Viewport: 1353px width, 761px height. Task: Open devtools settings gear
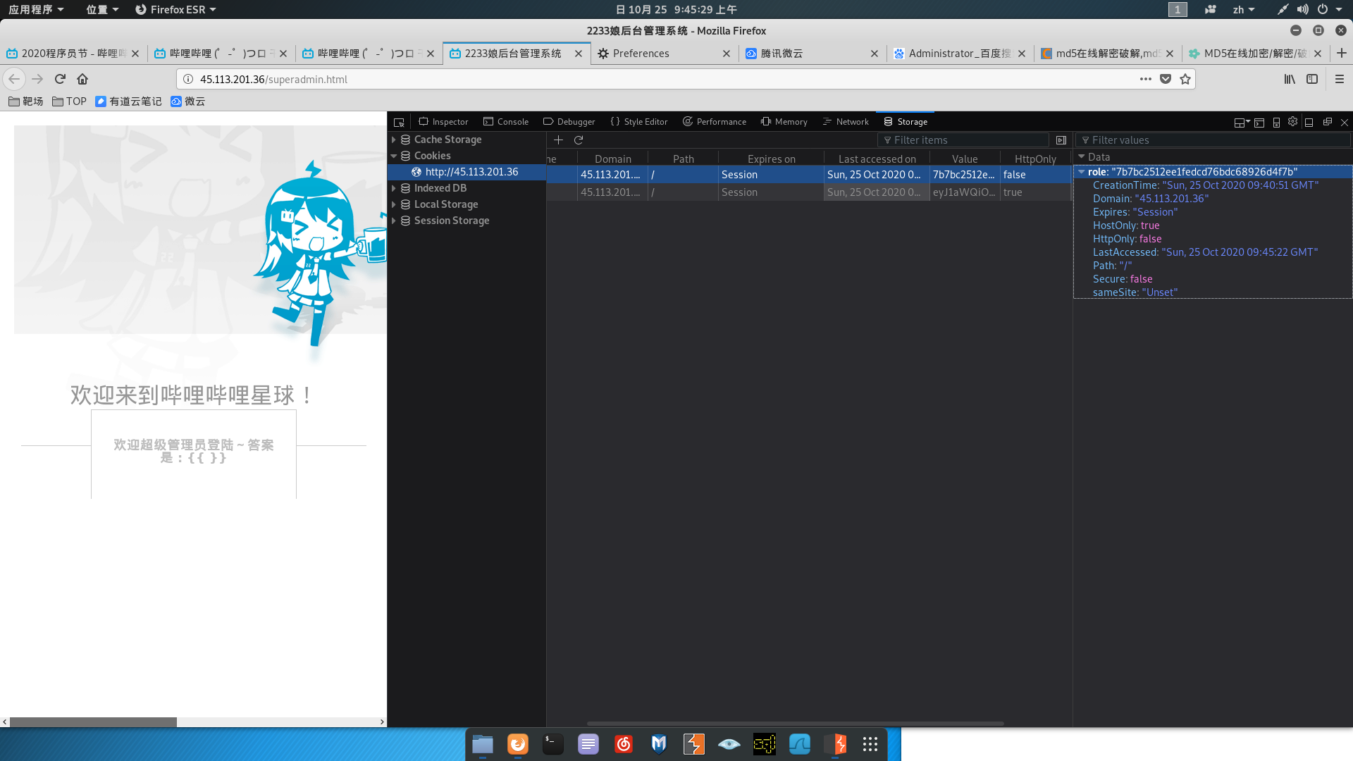[x=1292, y=122]
